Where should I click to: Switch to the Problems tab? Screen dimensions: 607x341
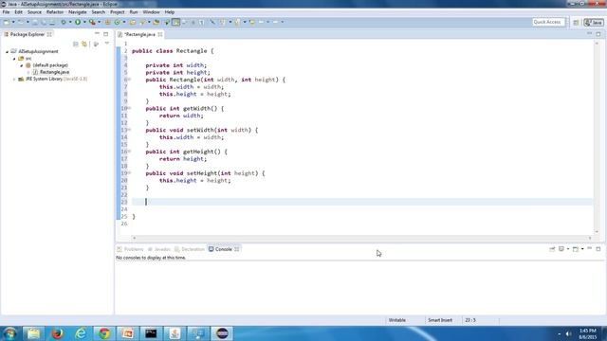click(x=130, y=249)
